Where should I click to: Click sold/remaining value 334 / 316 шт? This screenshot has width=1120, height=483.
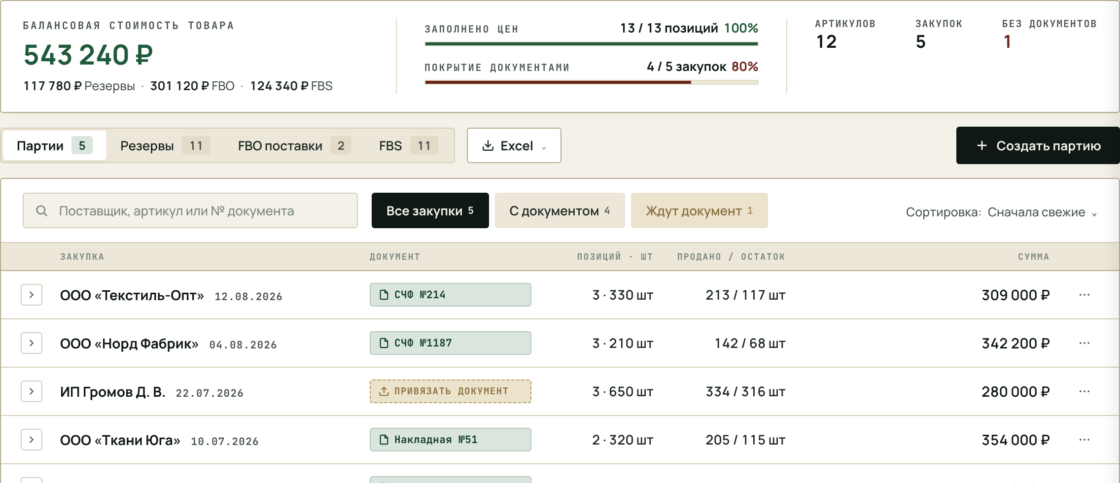pyautogui.click(x=745, y=391)
